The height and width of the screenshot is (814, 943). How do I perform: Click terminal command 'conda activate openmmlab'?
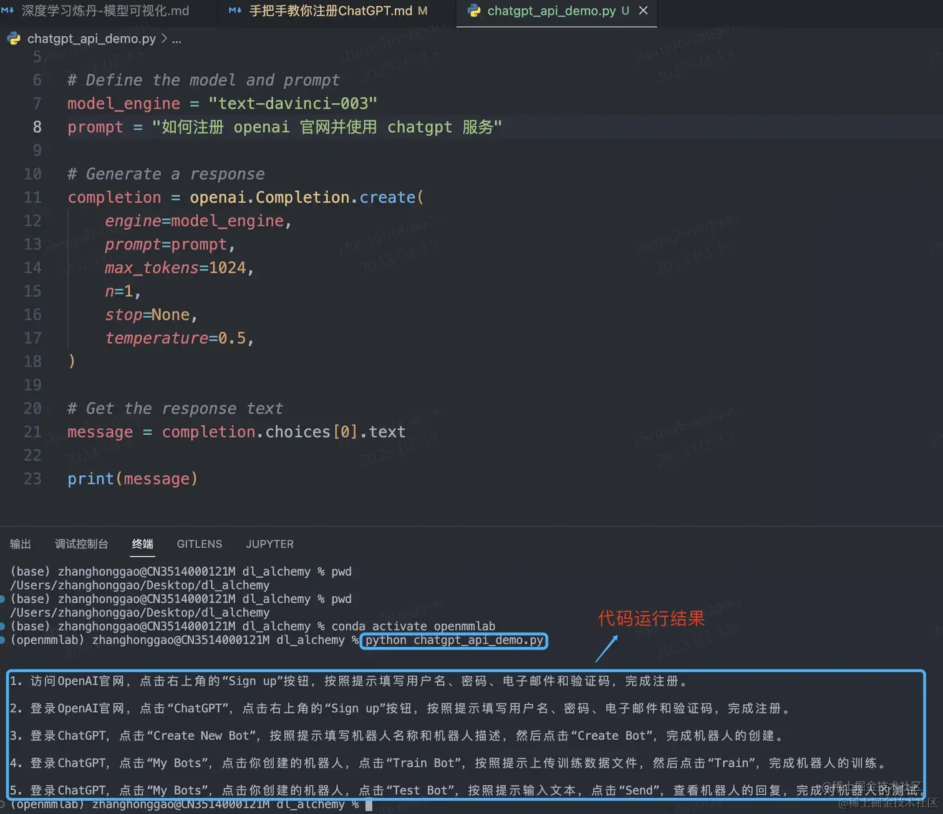click(x=413, y=626)
